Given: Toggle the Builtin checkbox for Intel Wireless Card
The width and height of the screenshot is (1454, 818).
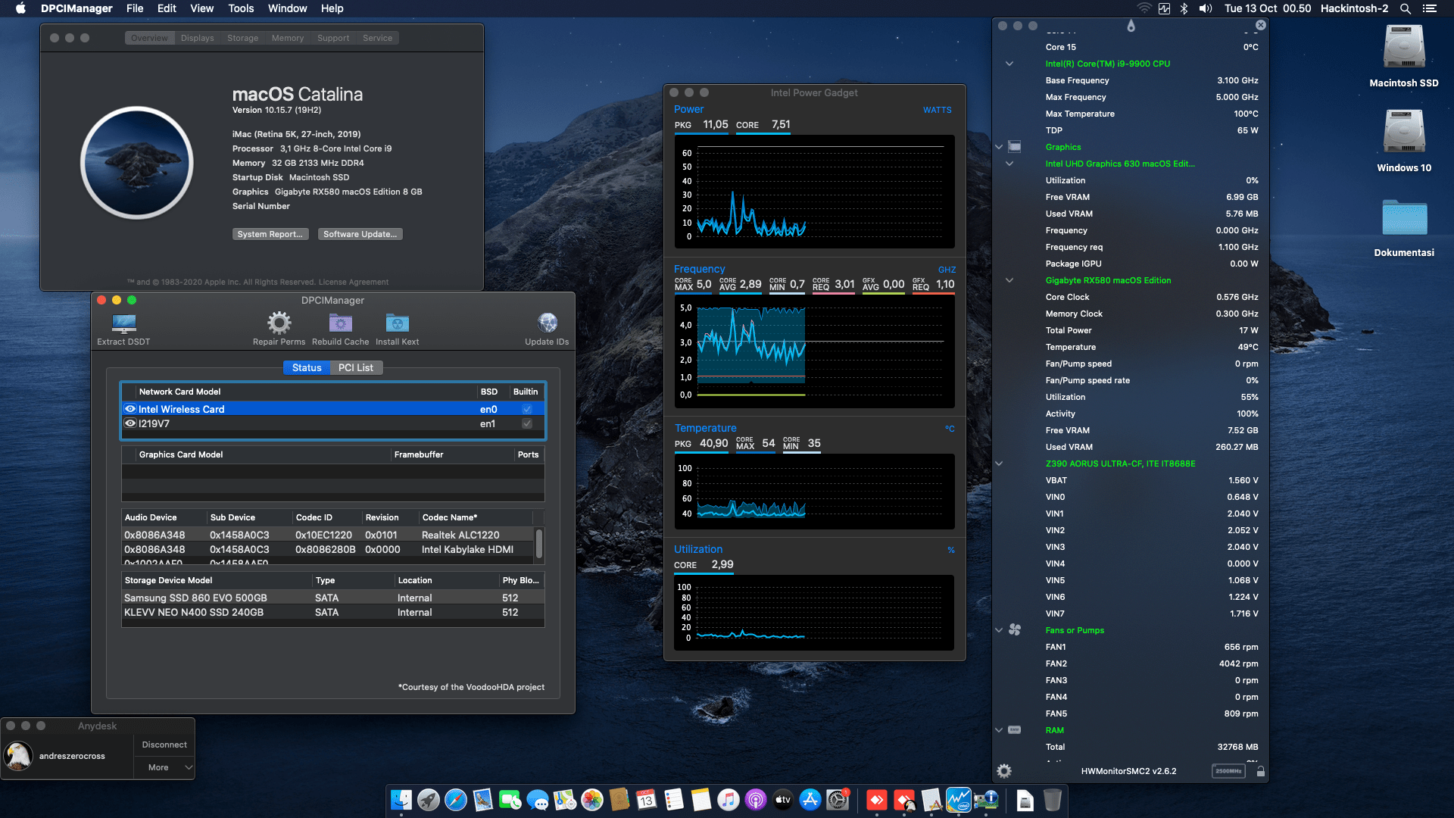Looking at the screenshot, I should 526,409.
